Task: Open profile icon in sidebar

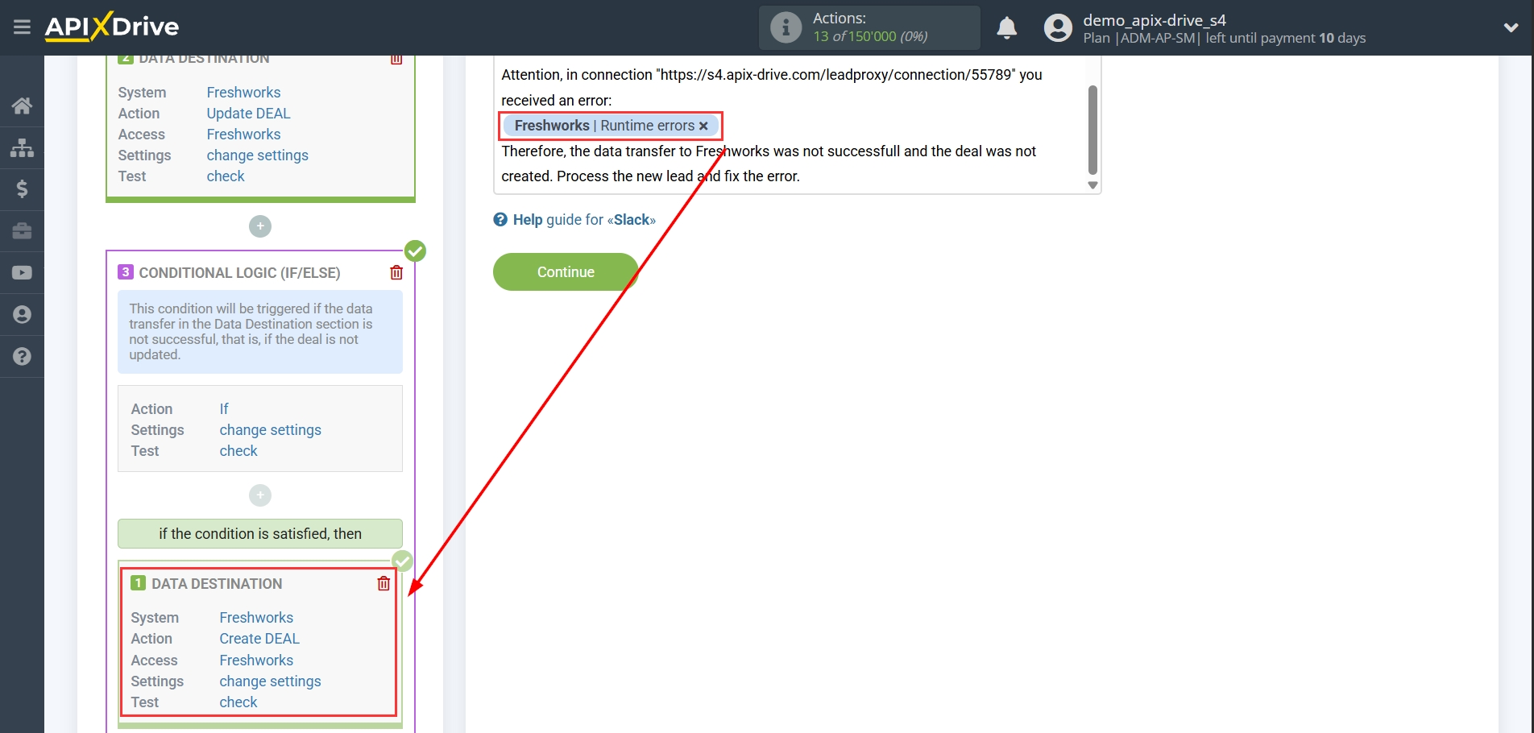Action: coord(22,315)
